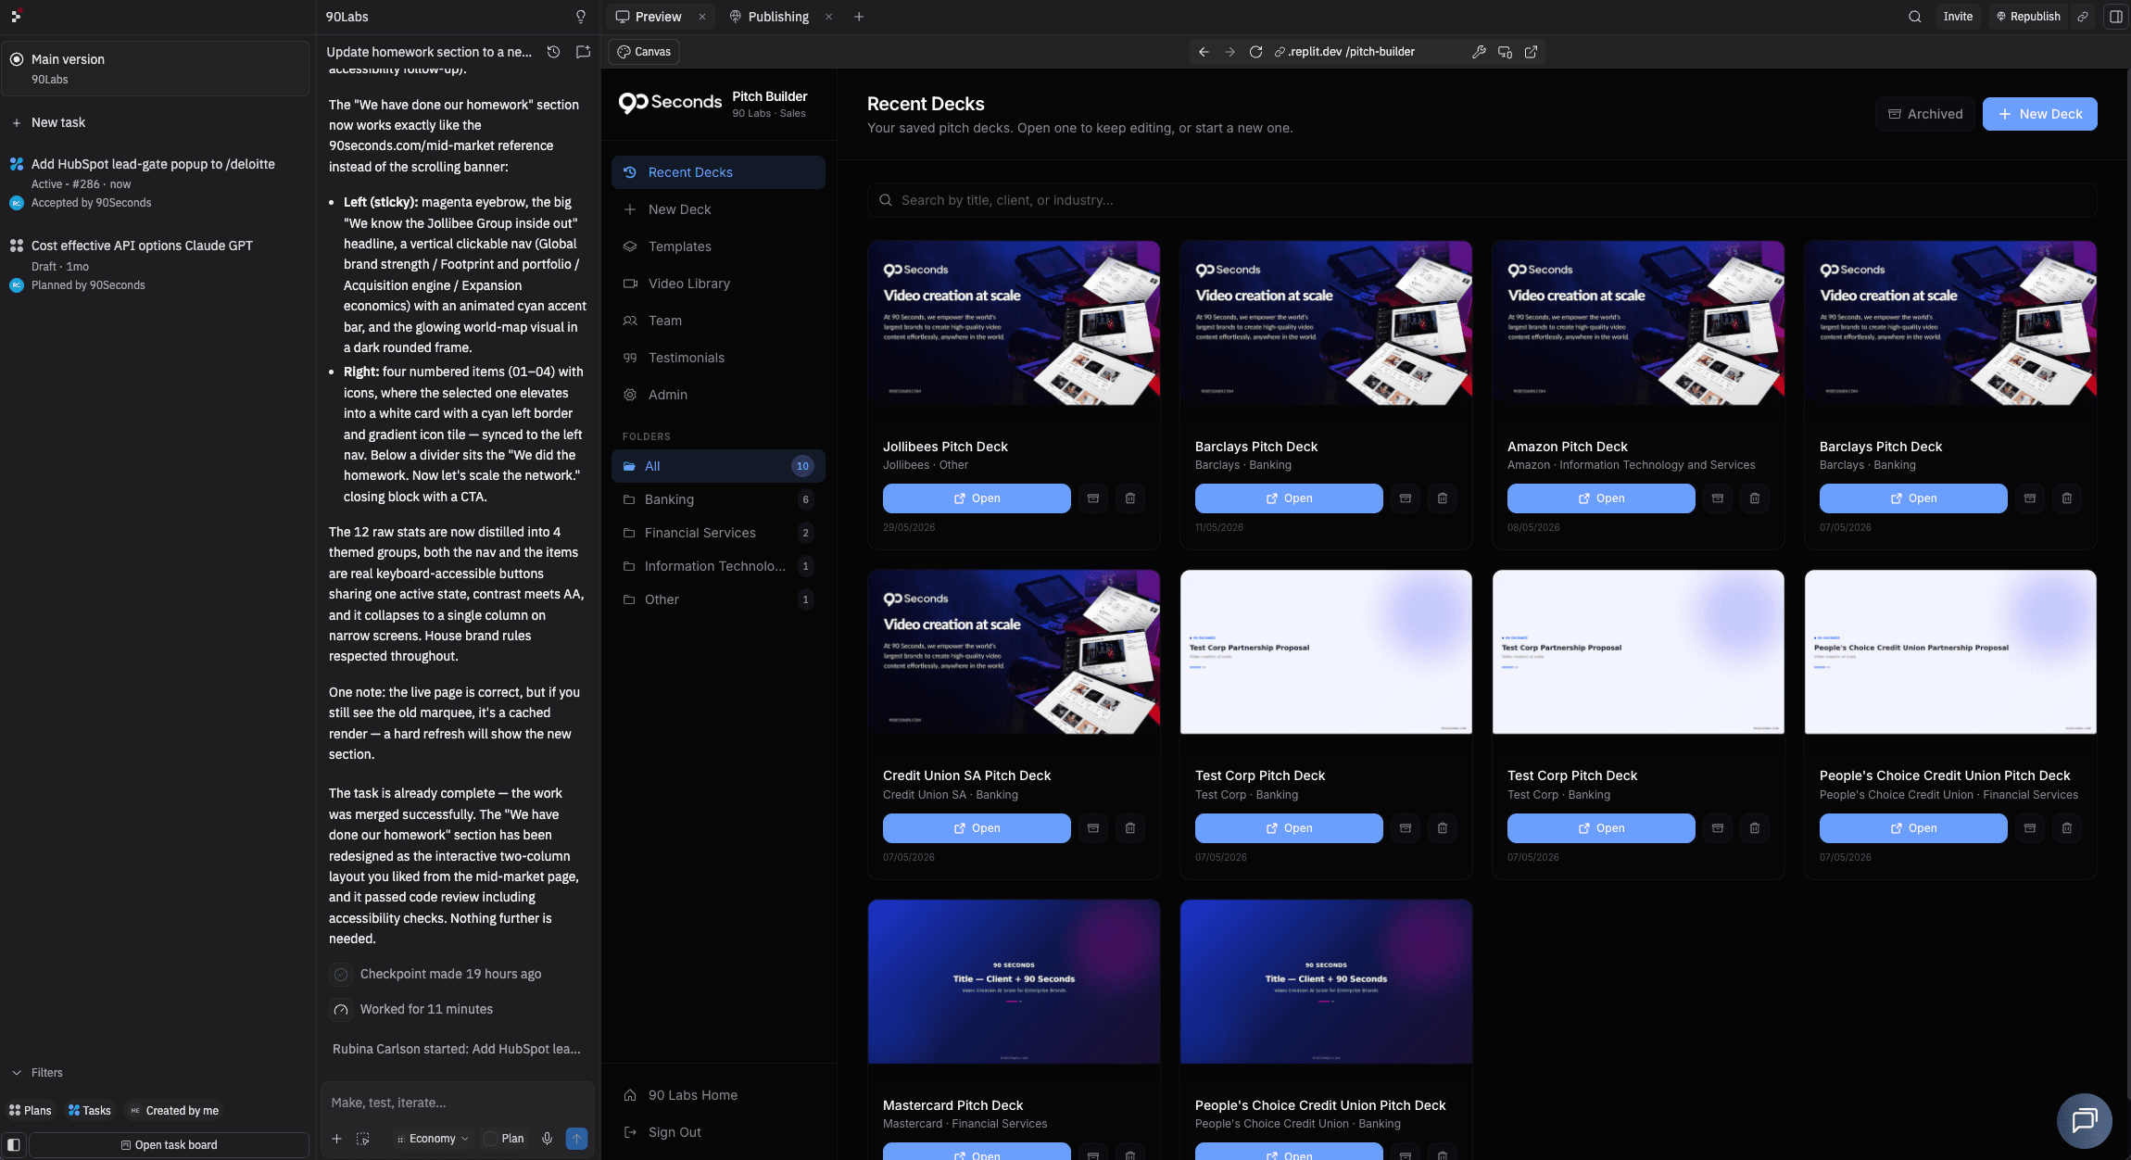
Task: Click the deck search field
Action: coord(1482,200)
